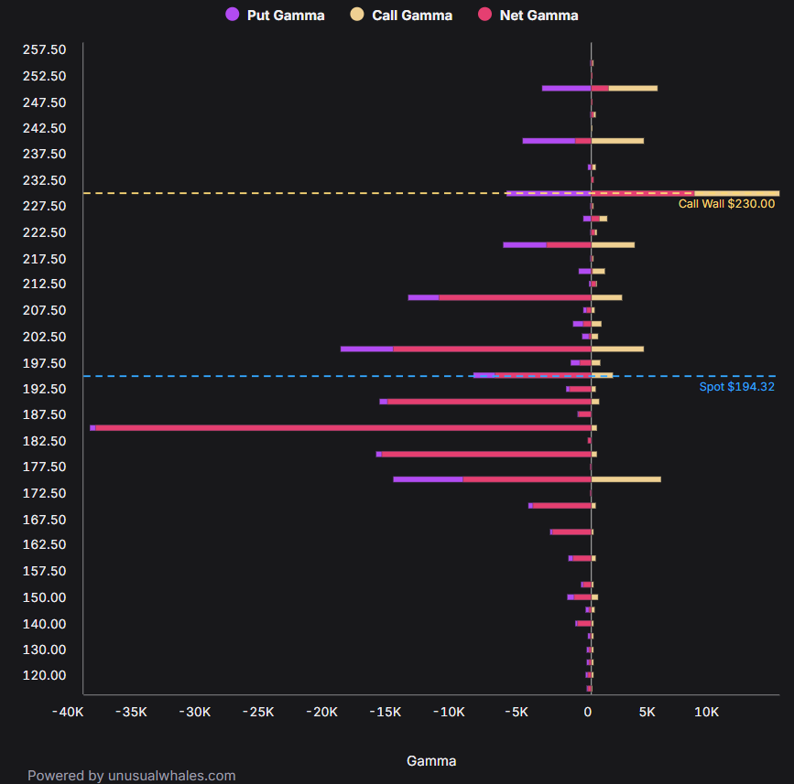The width and height of the screenshot is (794, 784).
Task: Click the Call Wall $230.00 annotation label
Action: (x=726, y=204)
